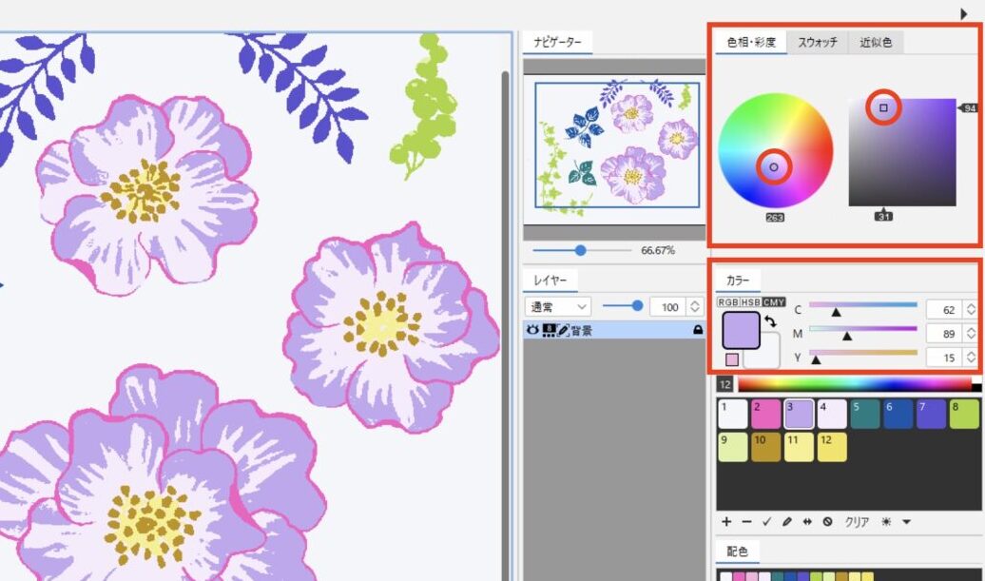This screenshot has width=985, height=581.
Task: Click the 12 color count label
Action: pos(724,384)
